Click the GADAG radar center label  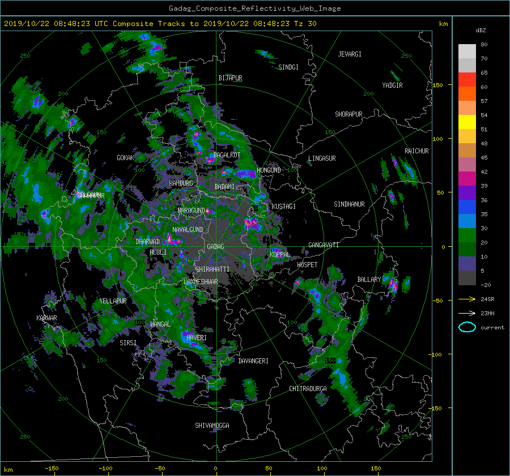215,247
